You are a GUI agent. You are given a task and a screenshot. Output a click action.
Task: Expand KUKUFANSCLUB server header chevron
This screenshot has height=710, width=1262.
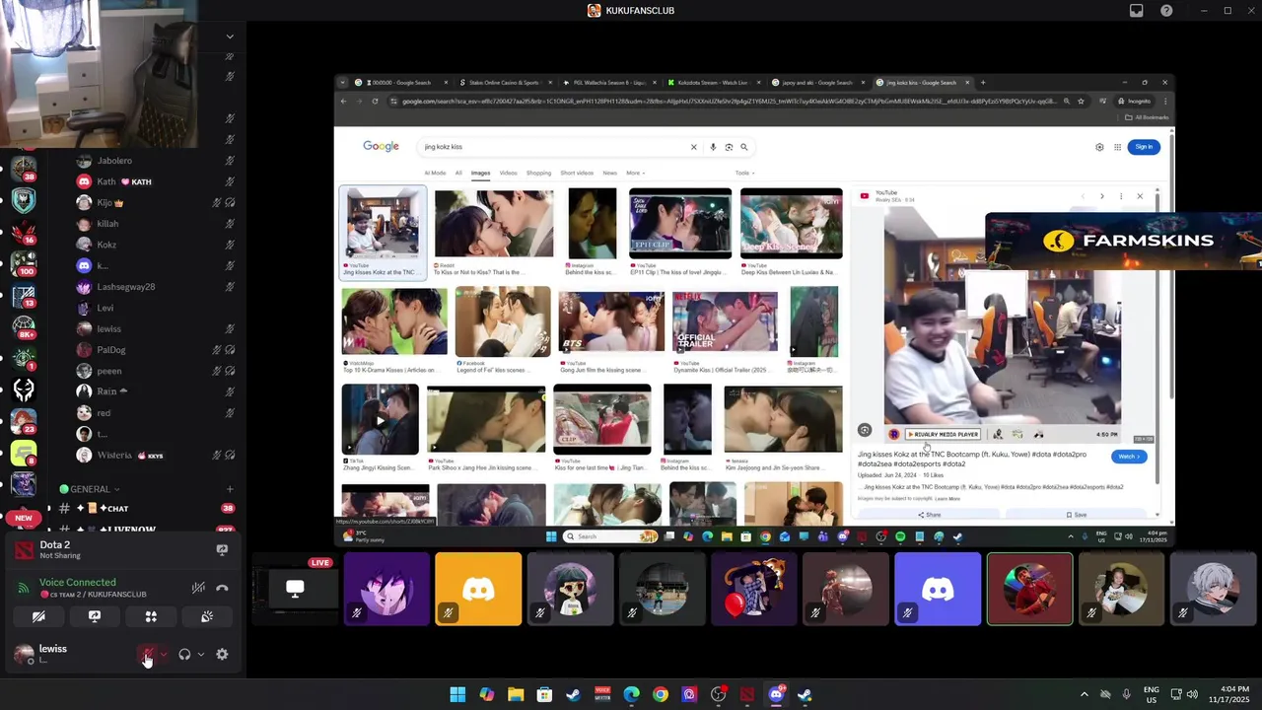click(230, 36)
